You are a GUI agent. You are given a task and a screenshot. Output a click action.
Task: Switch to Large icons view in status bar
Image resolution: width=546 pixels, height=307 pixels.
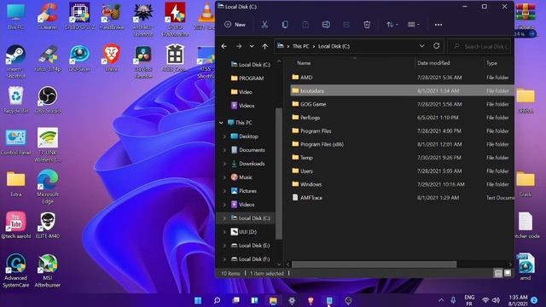508,273
